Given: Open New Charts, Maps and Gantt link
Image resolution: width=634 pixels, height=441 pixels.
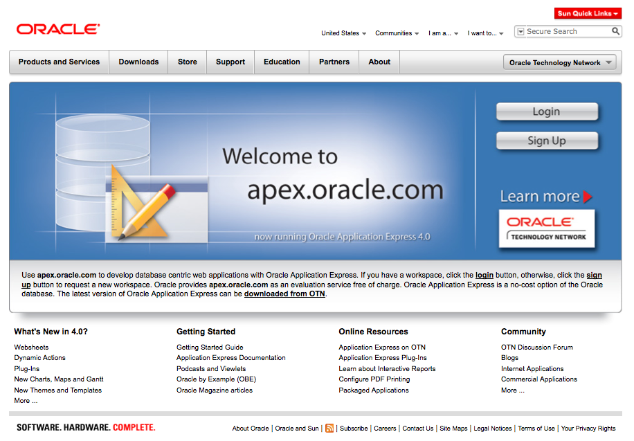Looking at the screenshot, I should tap(59, 379).
